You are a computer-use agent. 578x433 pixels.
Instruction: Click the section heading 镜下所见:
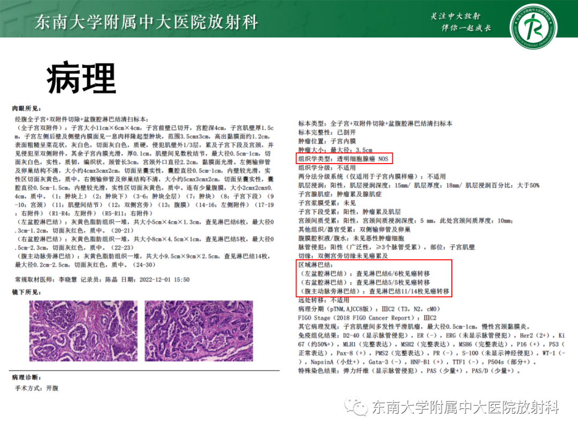27,292
